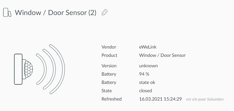The width and height of the screenshot is (234, 111).
Task: Click the Vendor value eWeLink
Action: (148, 47)
